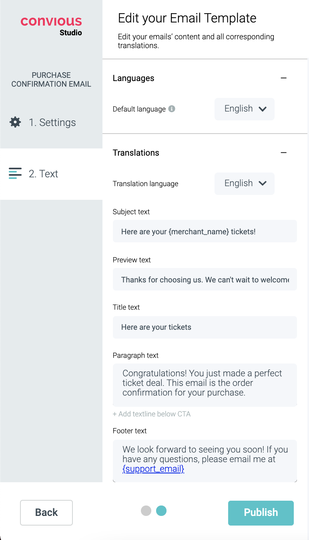Image resolution: width=309 pixels, height=540 pixels.
Task: Focus the Title text field
Action: (205, 327)
